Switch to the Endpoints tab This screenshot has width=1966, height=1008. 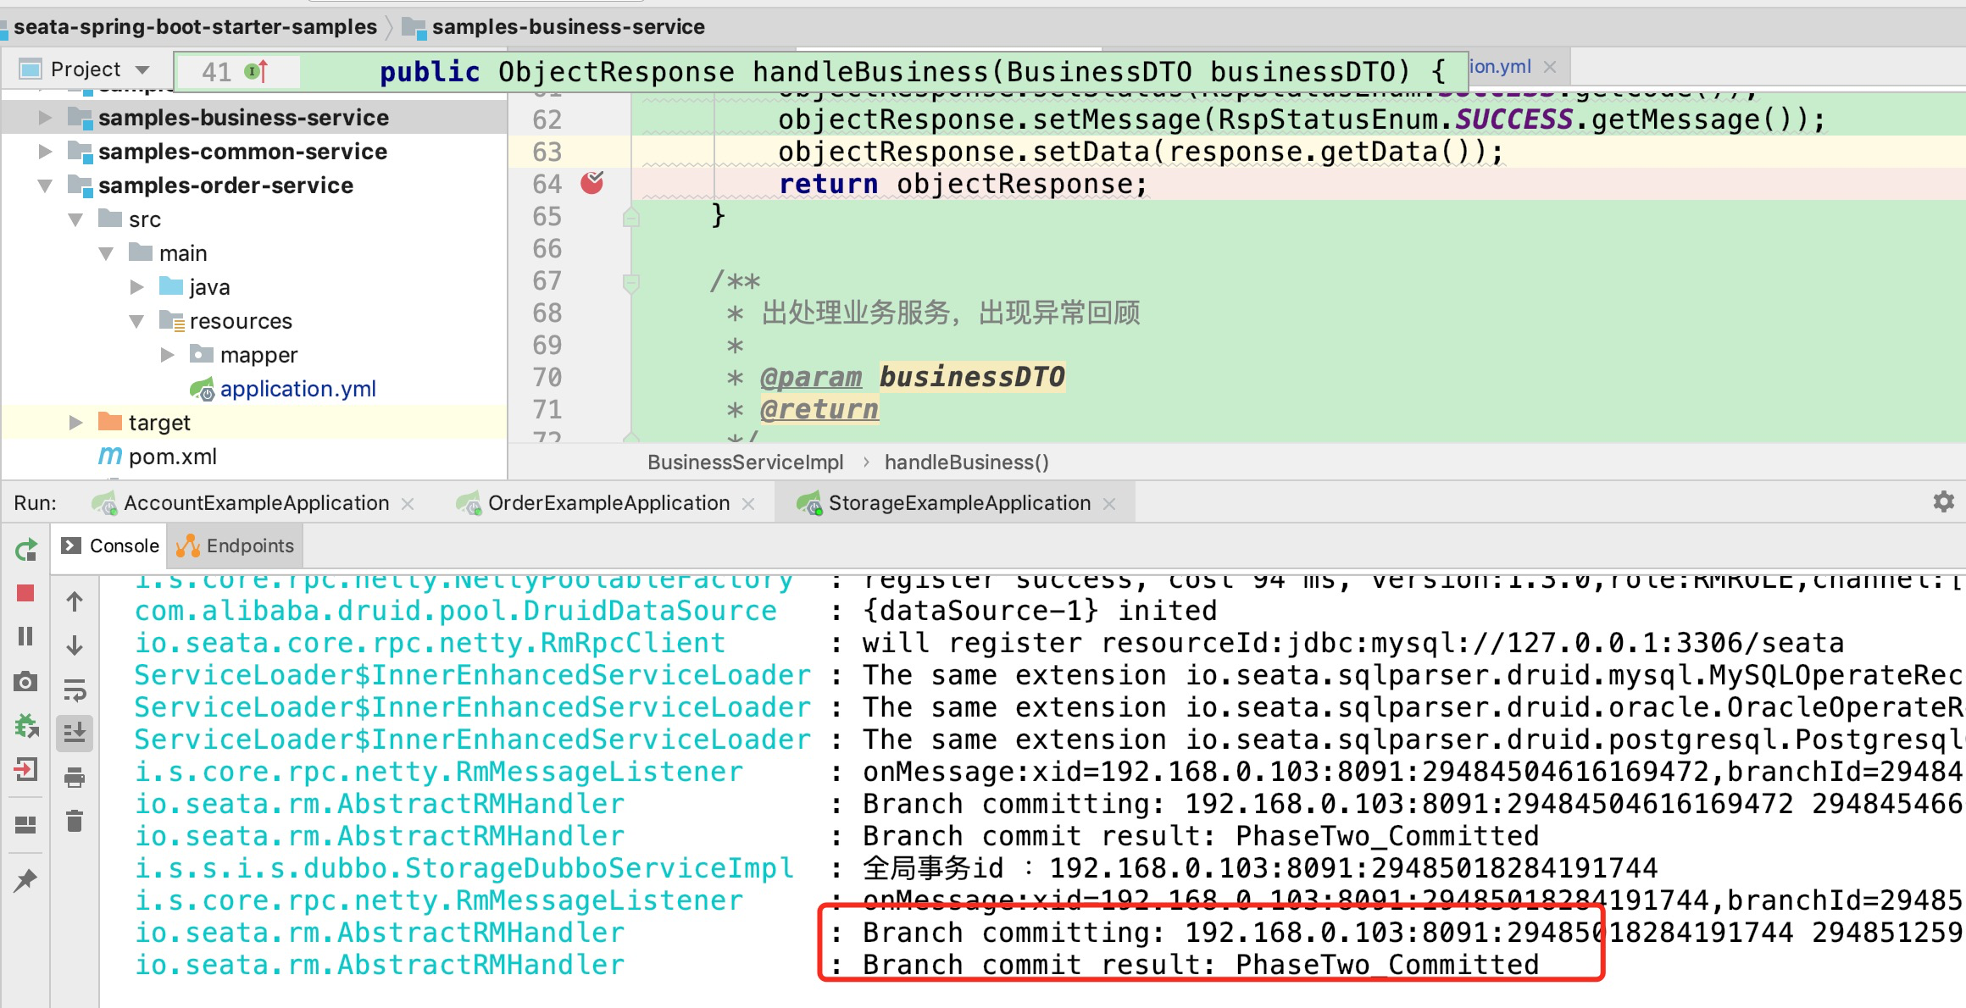[x=236, y=546]
